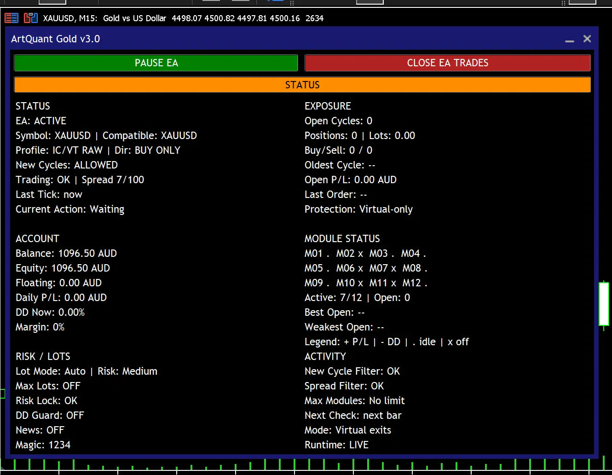Click 'Daily P/L: 0.00 AUD' line
Image resolution: width=612 pixels, height=475 pixels.
point(61,297)
